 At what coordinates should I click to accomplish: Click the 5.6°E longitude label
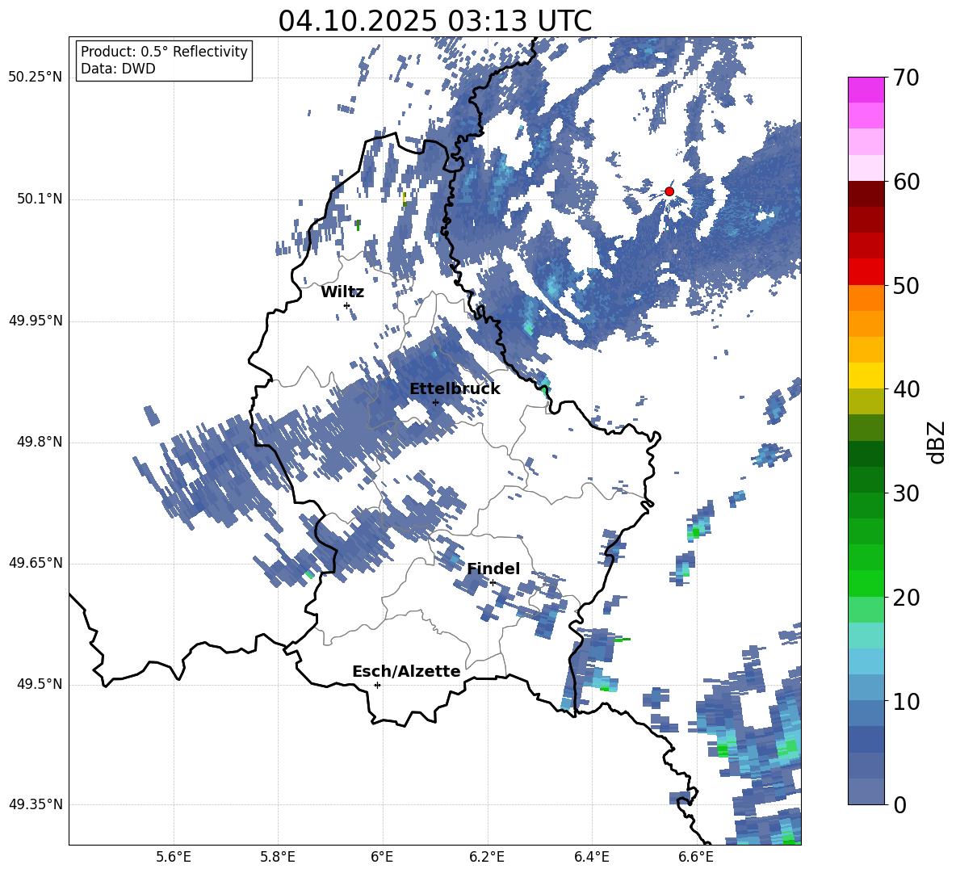tap(174, 857)
